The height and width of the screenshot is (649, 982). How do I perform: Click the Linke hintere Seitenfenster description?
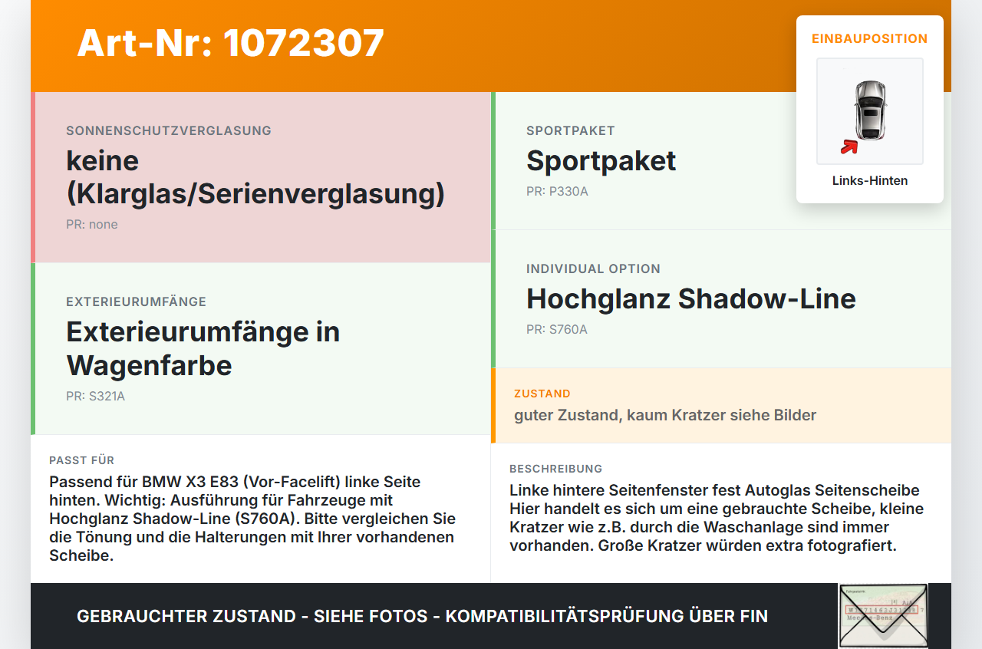tap(717, 518)
